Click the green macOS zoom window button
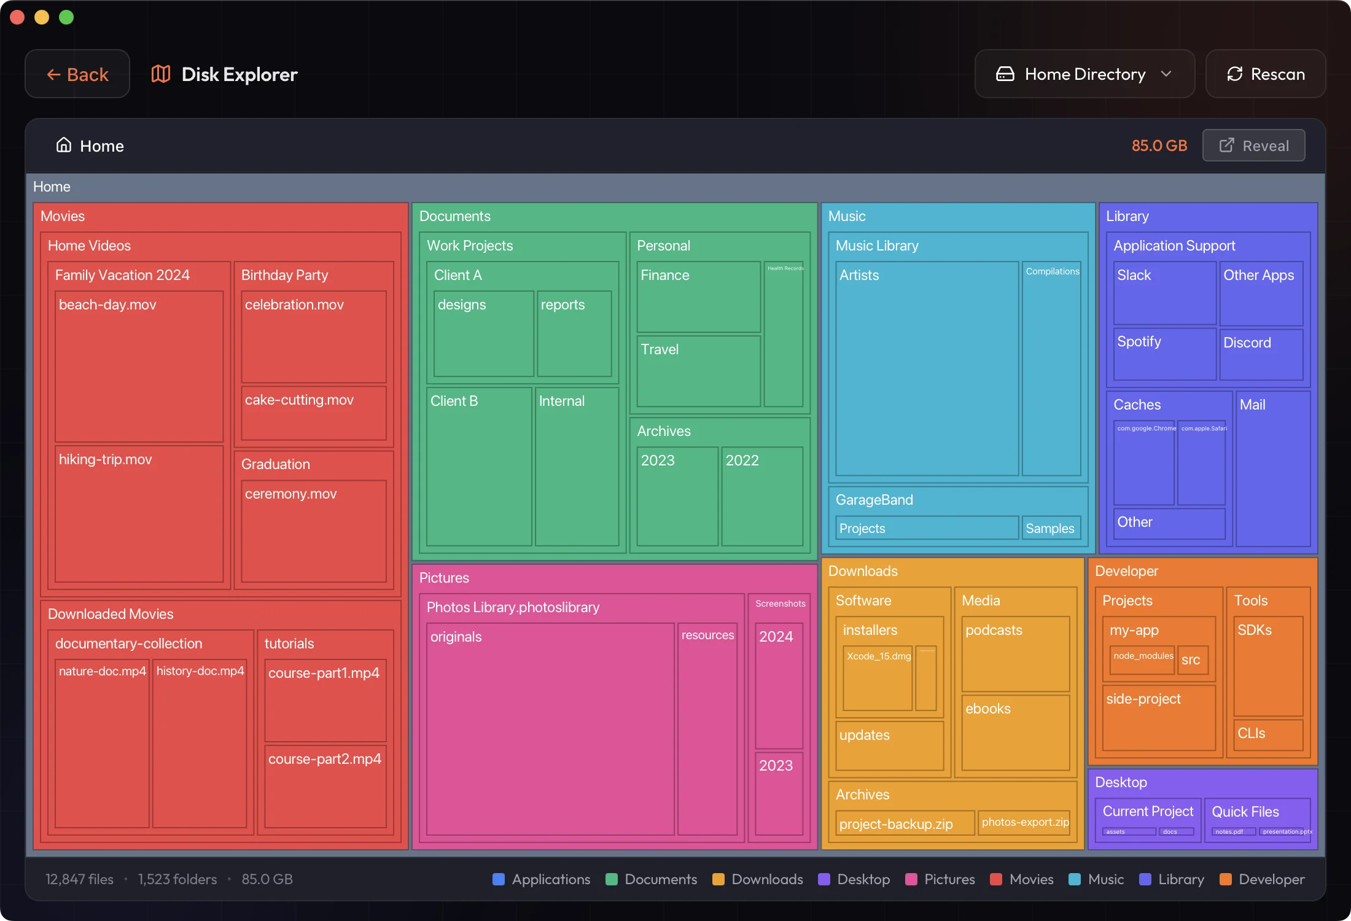The width and height of the screenshot is (1351, 921). pos(66,17)
